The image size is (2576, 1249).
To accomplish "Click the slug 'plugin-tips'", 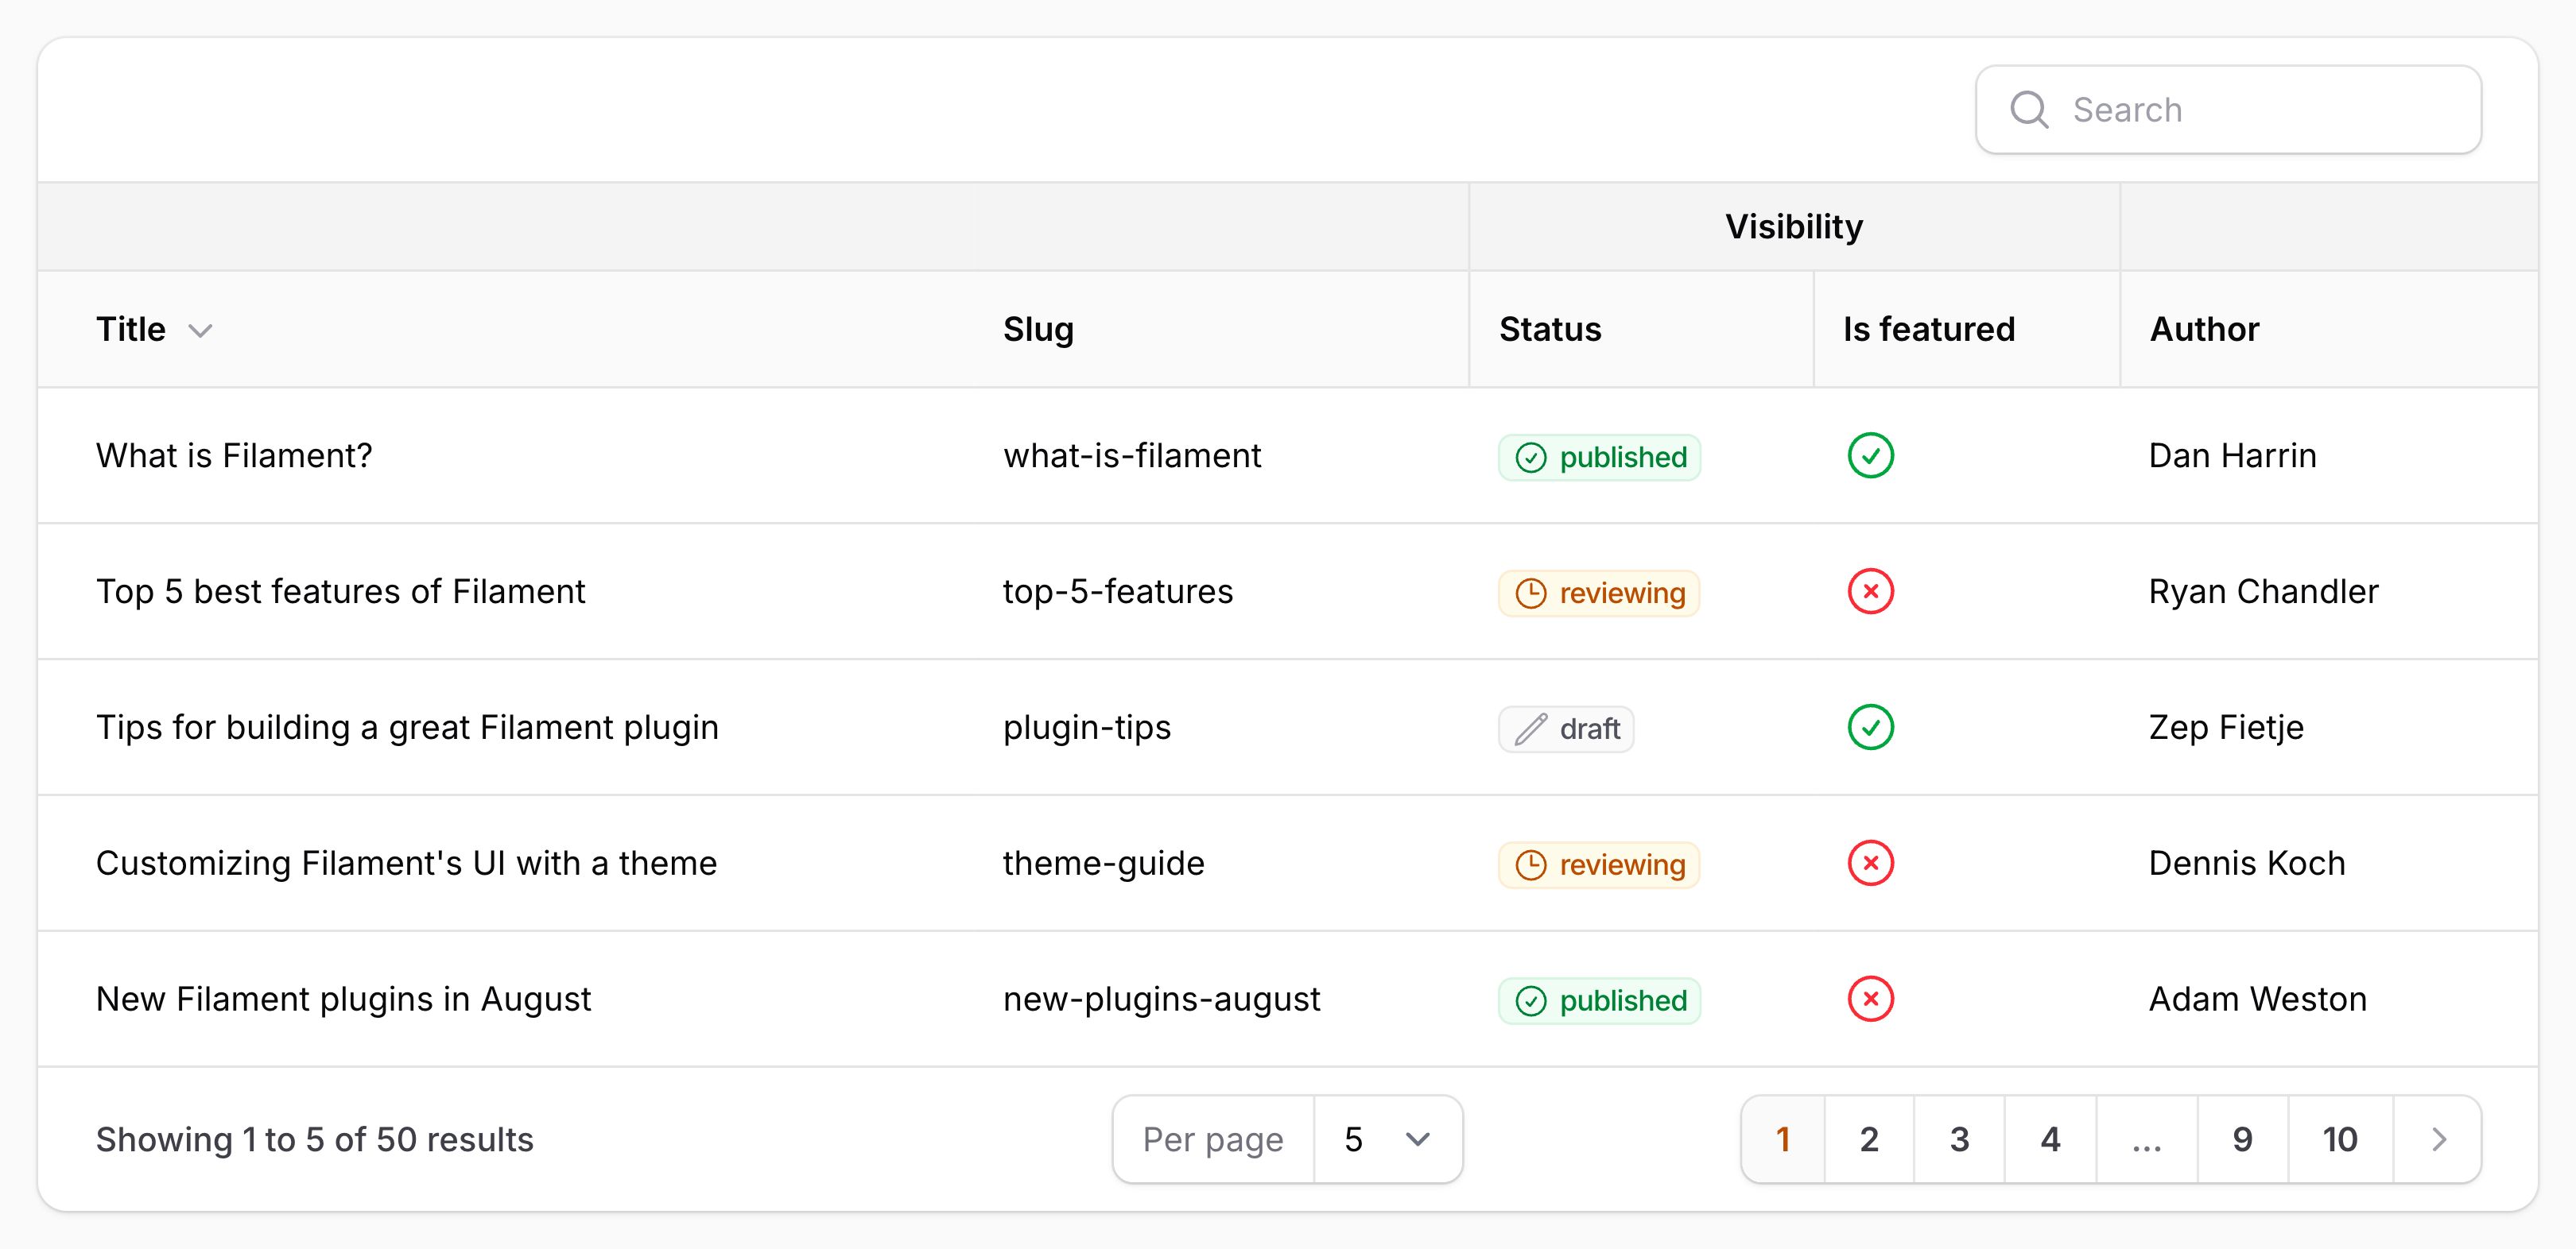I will [1087, 728].
